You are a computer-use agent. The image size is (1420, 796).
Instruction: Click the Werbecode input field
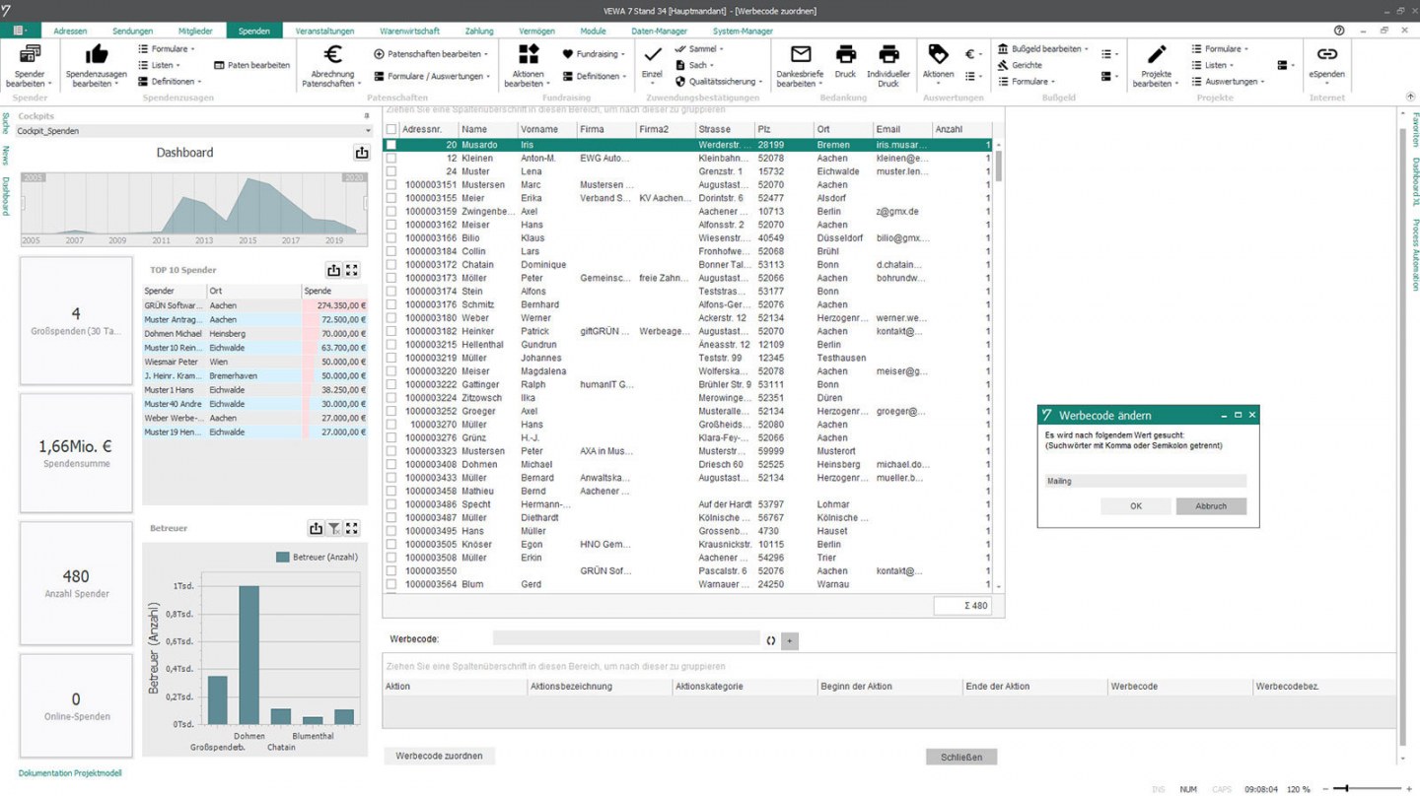tap(626, 640)
